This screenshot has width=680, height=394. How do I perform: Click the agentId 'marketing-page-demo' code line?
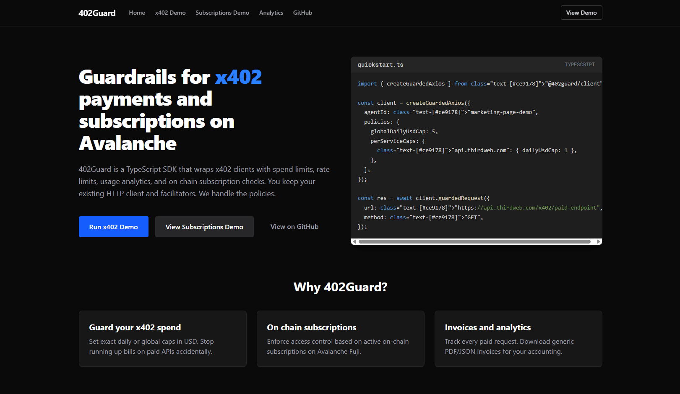coord(451,112)
